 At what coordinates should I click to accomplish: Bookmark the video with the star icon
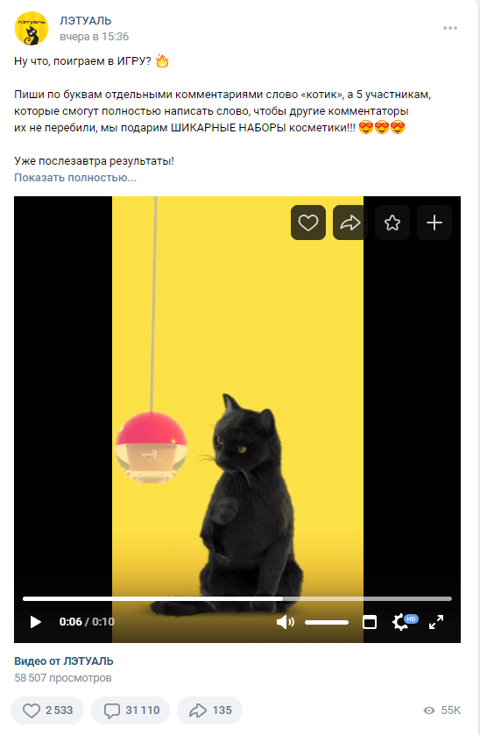392,223
